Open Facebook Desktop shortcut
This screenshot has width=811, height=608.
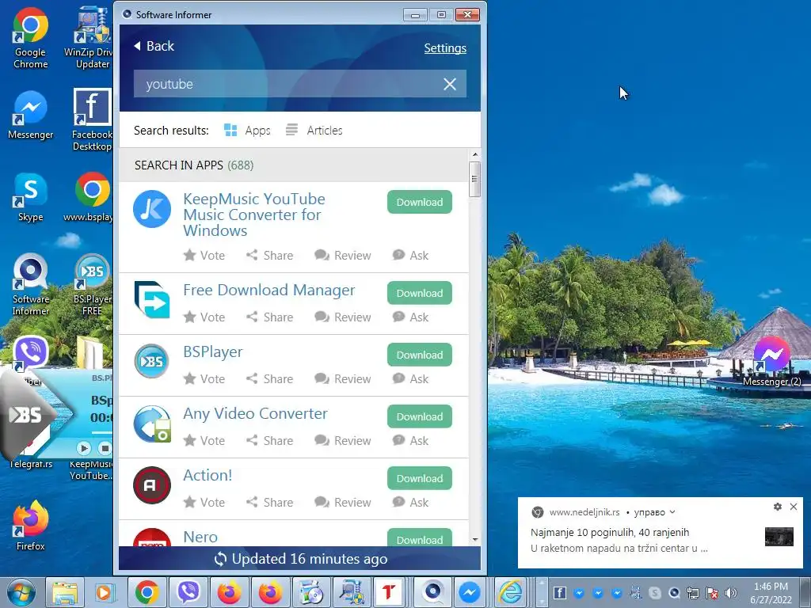coord(92,120)
